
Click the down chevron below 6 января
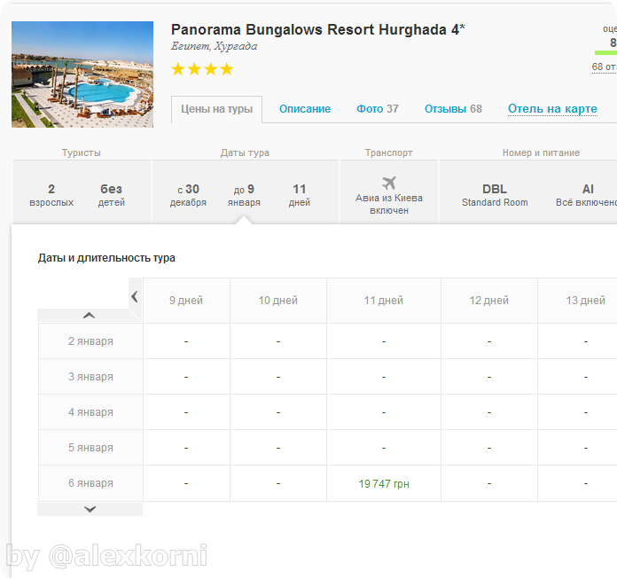[90, 509]
